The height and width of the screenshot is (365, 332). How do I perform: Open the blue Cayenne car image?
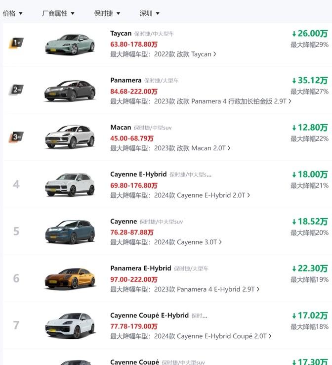[x=70, y=232]
